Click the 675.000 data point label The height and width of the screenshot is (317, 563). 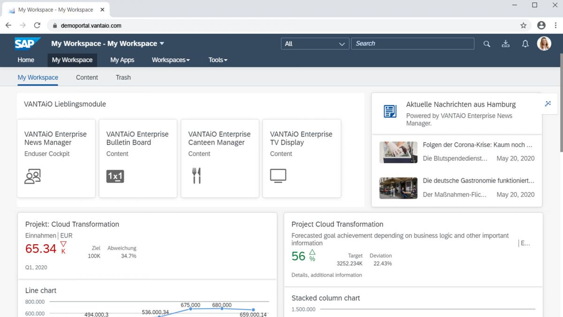(x=190, y=305)
